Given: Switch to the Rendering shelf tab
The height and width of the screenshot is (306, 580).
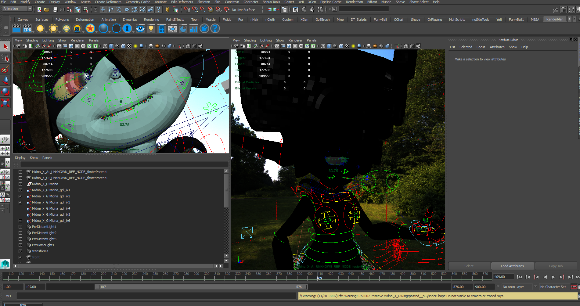Looking at the screenshot, I should click(151, 20).
